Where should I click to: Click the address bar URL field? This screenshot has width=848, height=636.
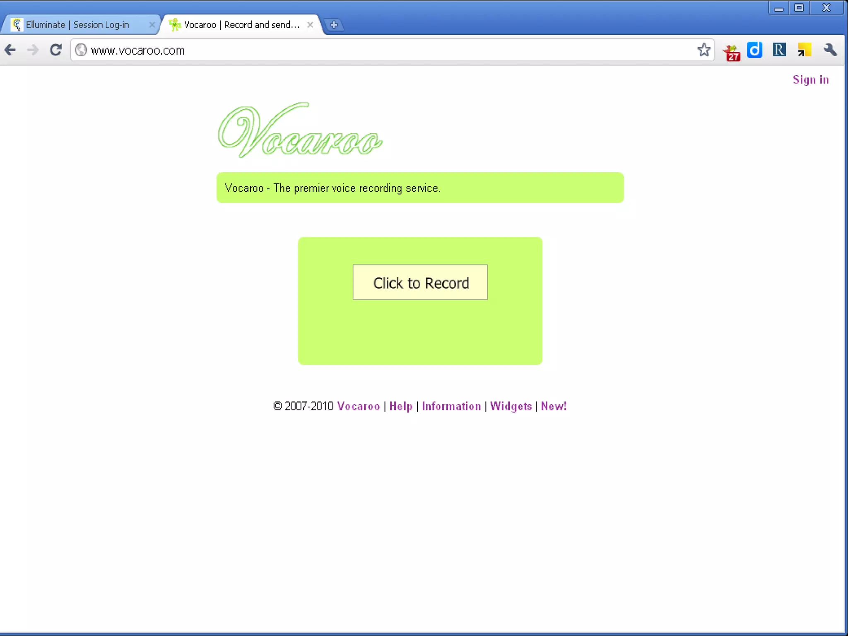(x=373, y=50)
